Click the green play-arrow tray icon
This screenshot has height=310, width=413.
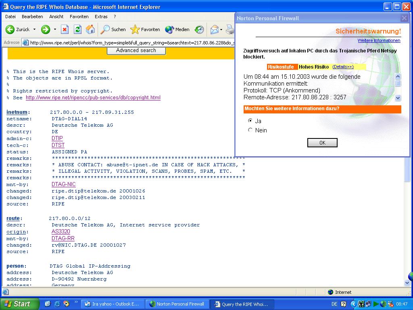pos(376,304)
